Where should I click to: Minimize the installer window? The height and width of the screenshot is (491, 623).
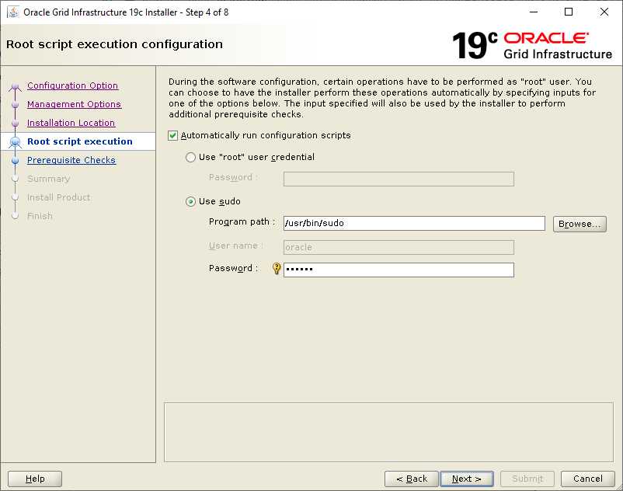click(534, 12)
